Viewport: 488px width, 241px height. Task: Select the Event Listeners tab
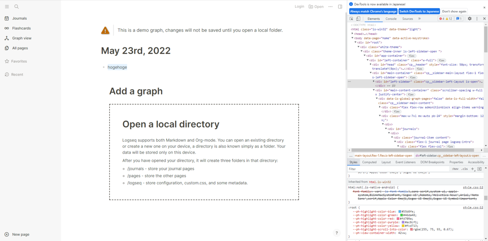coord(405,162)
